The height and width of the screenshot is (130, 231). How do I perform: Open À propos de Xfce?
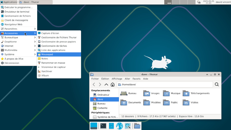point(18,59)
